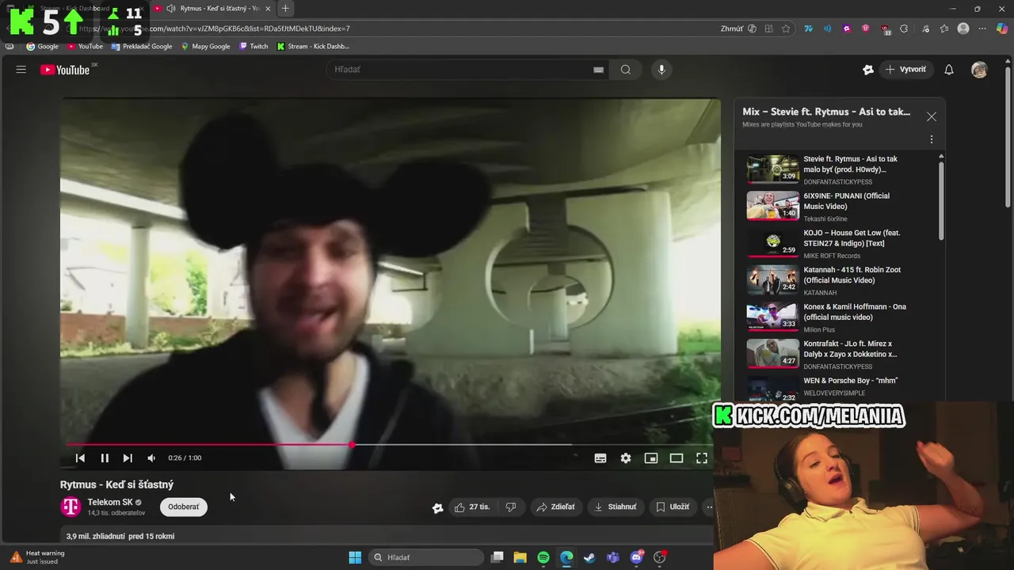
Task: Open the browser favorites list icon
Action: 944,28
